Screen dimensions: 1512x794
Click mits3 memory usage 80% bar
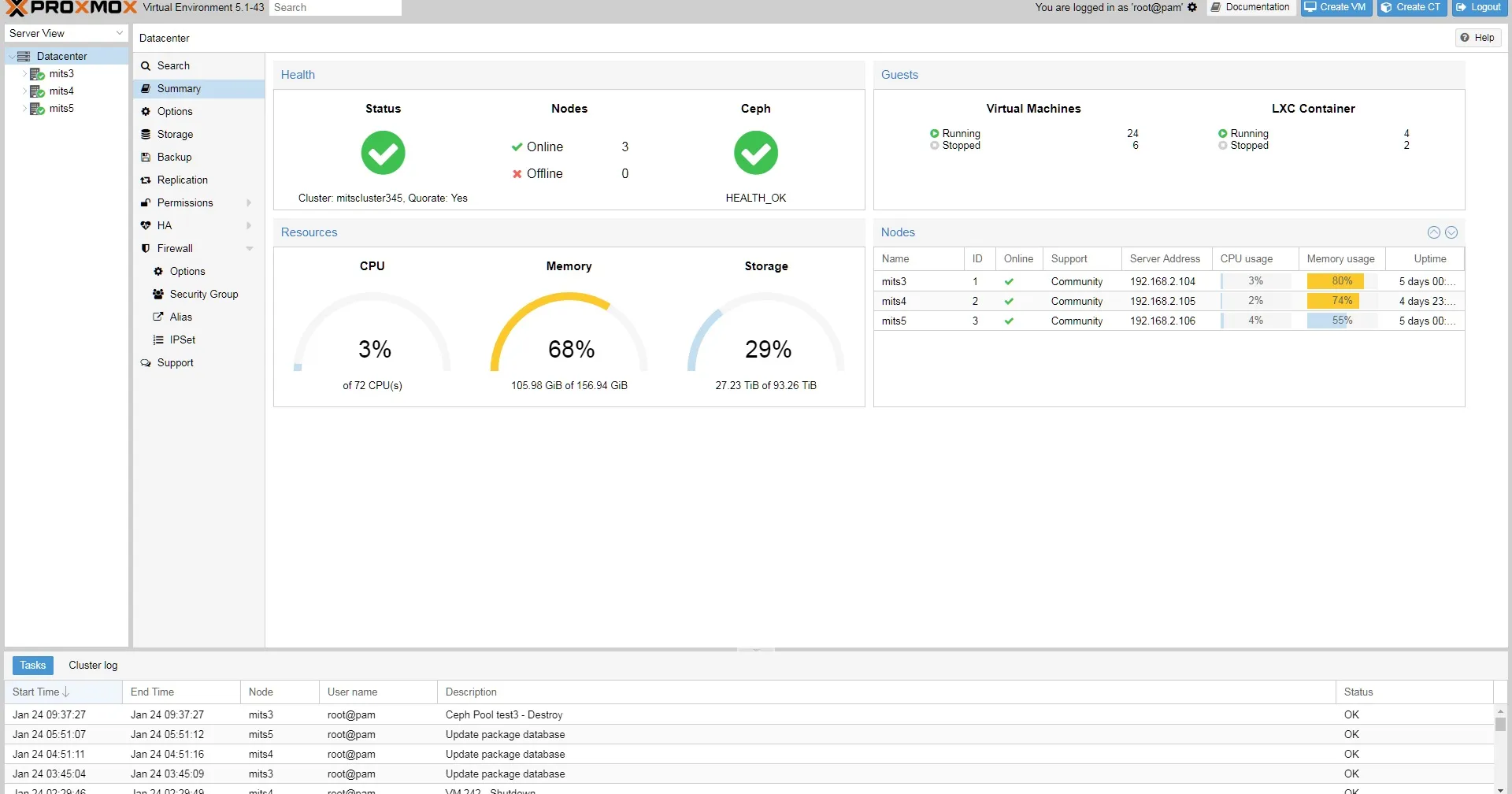(x=1342, y=281)
